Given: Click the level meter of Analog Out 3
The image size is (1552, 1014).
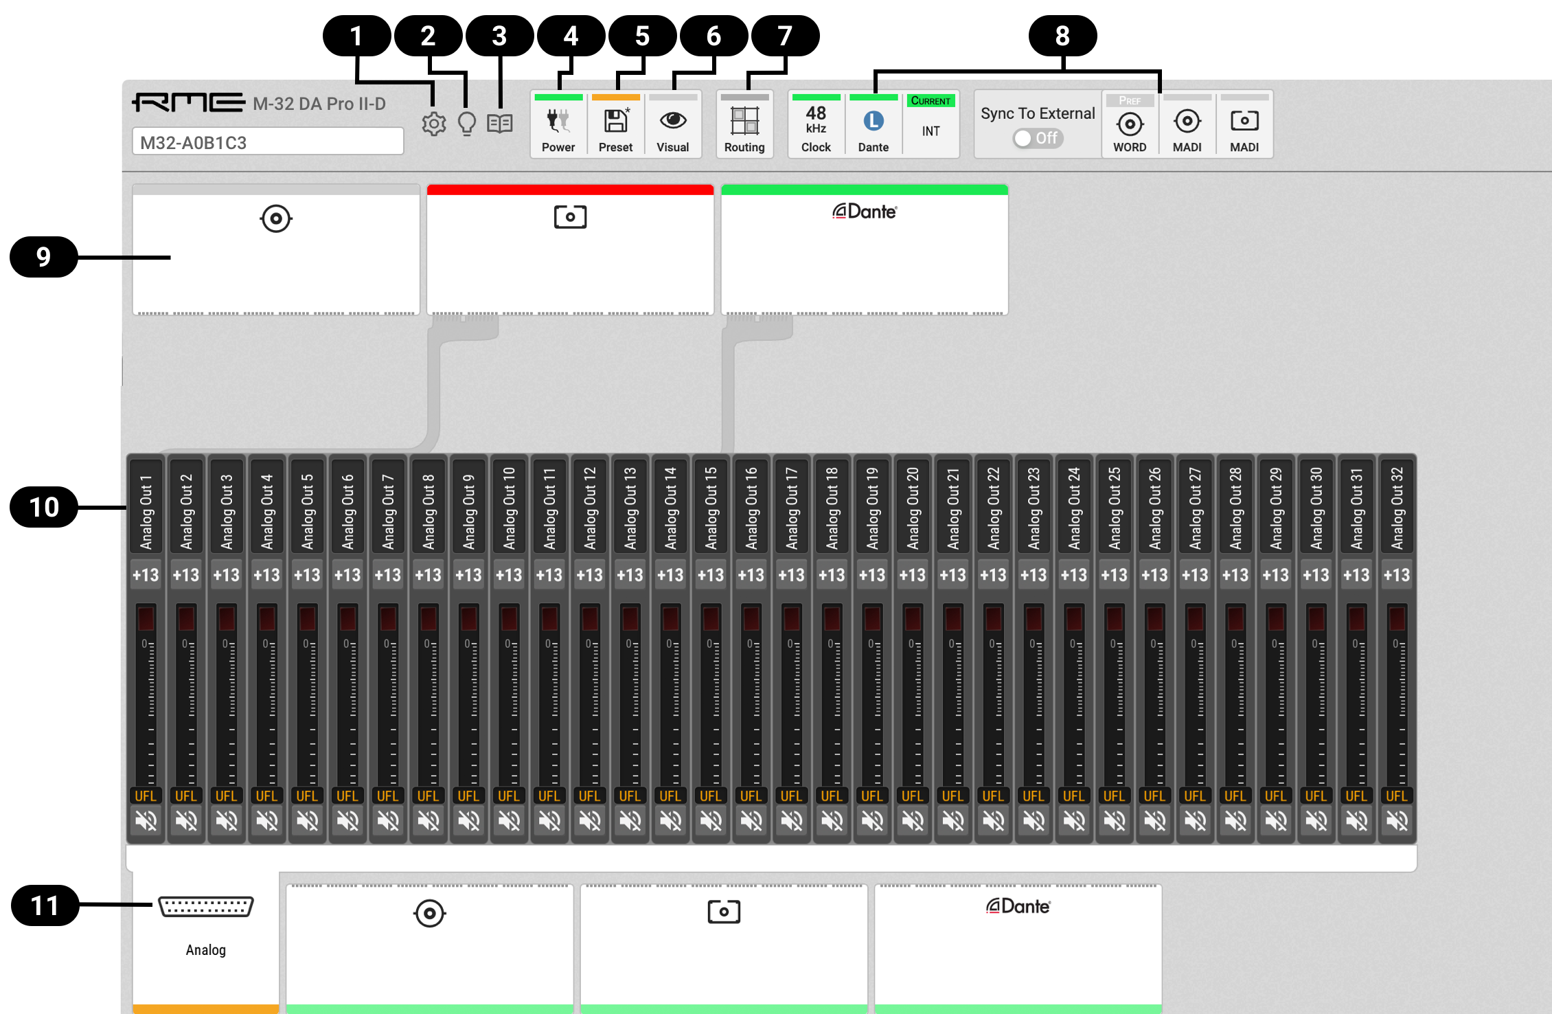Looking at the screenshot, I should 227,694.
